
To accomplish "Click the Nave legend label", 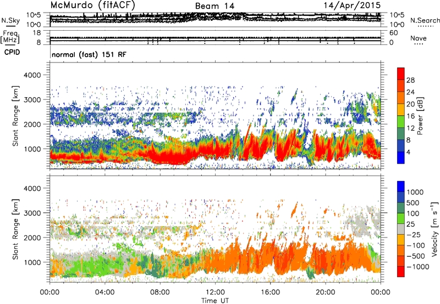I will coord(419,38).
